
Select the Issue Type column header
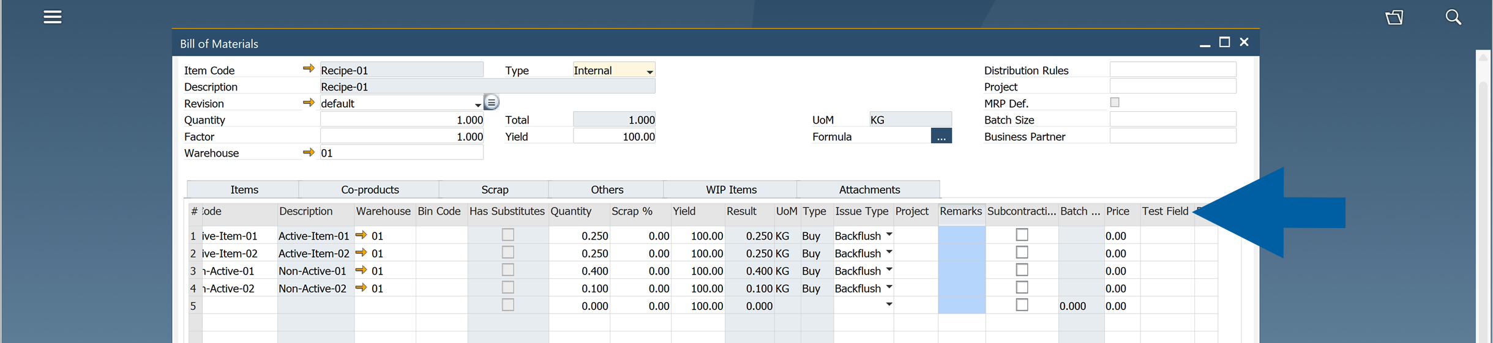(863, 212)
